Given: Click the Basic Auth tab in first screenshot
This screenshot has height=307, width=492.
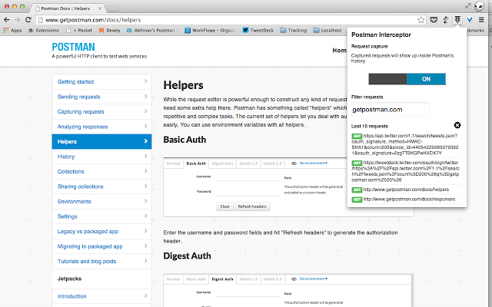Looking at the screenshot, I should 196,163.
